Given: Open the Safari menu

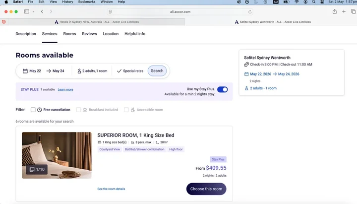Looking at the screenshot, I should pyautogui.click(x=18, y=2).
